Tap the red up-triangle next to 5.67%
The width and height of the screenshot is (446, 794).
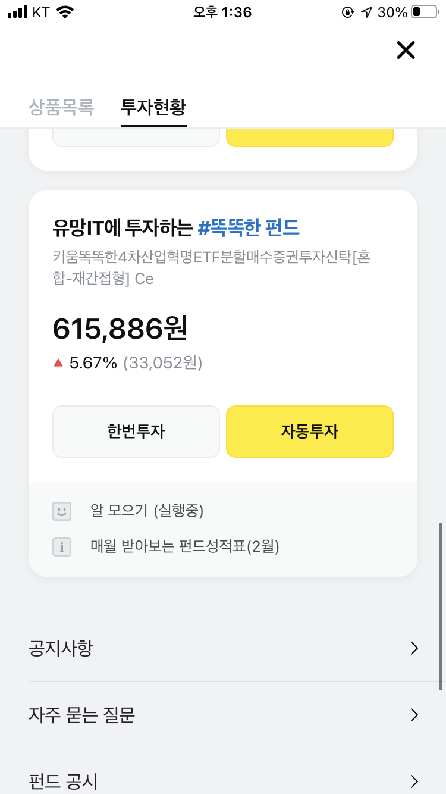point(58,362)
